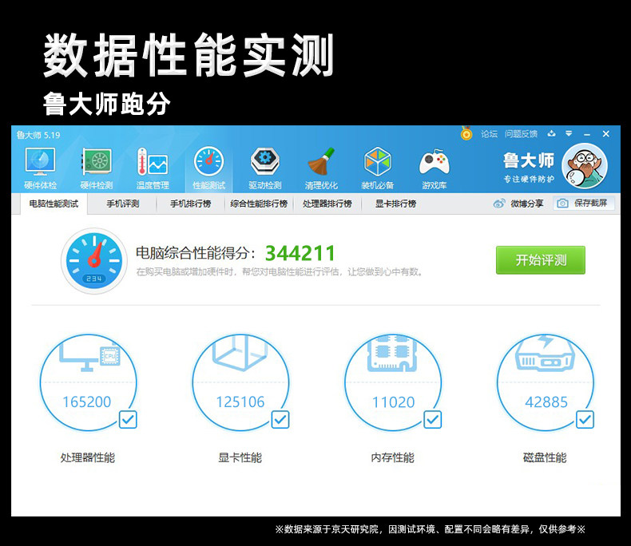Open the 清理优化 cleanup broom icon

coord(321,161)
